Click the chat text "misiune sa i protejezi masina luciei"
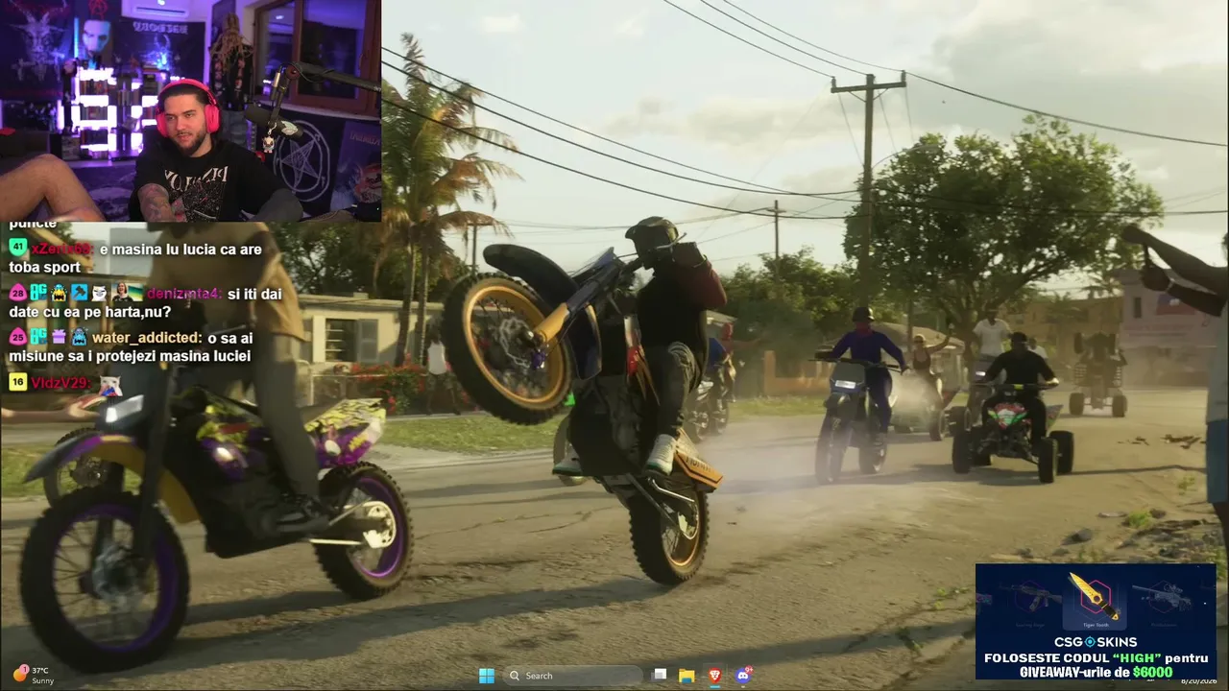Viewport: 1229px width, 691px height. [130, 356]
